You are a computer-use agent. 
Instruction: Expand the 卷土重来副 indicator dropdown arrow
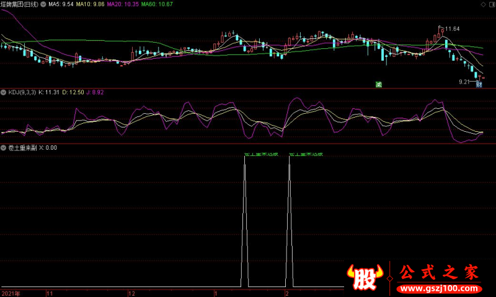point(4,148)
